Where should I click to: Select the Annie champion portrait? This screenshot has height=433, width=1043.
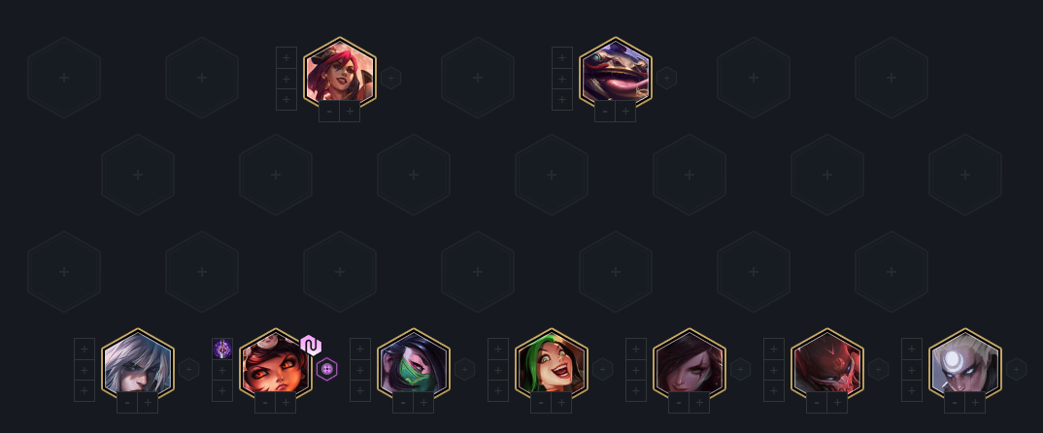click(276, 363)
